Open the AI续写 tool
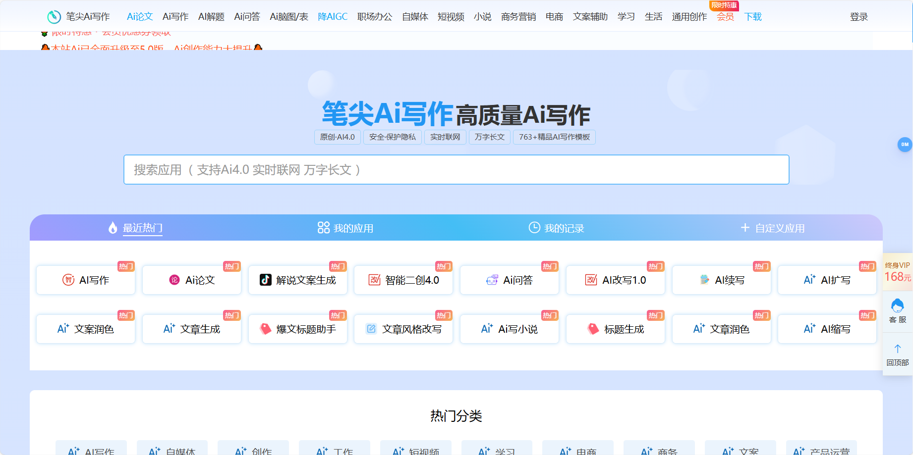This screenshot has width=913, height=455. pos(721,280)
